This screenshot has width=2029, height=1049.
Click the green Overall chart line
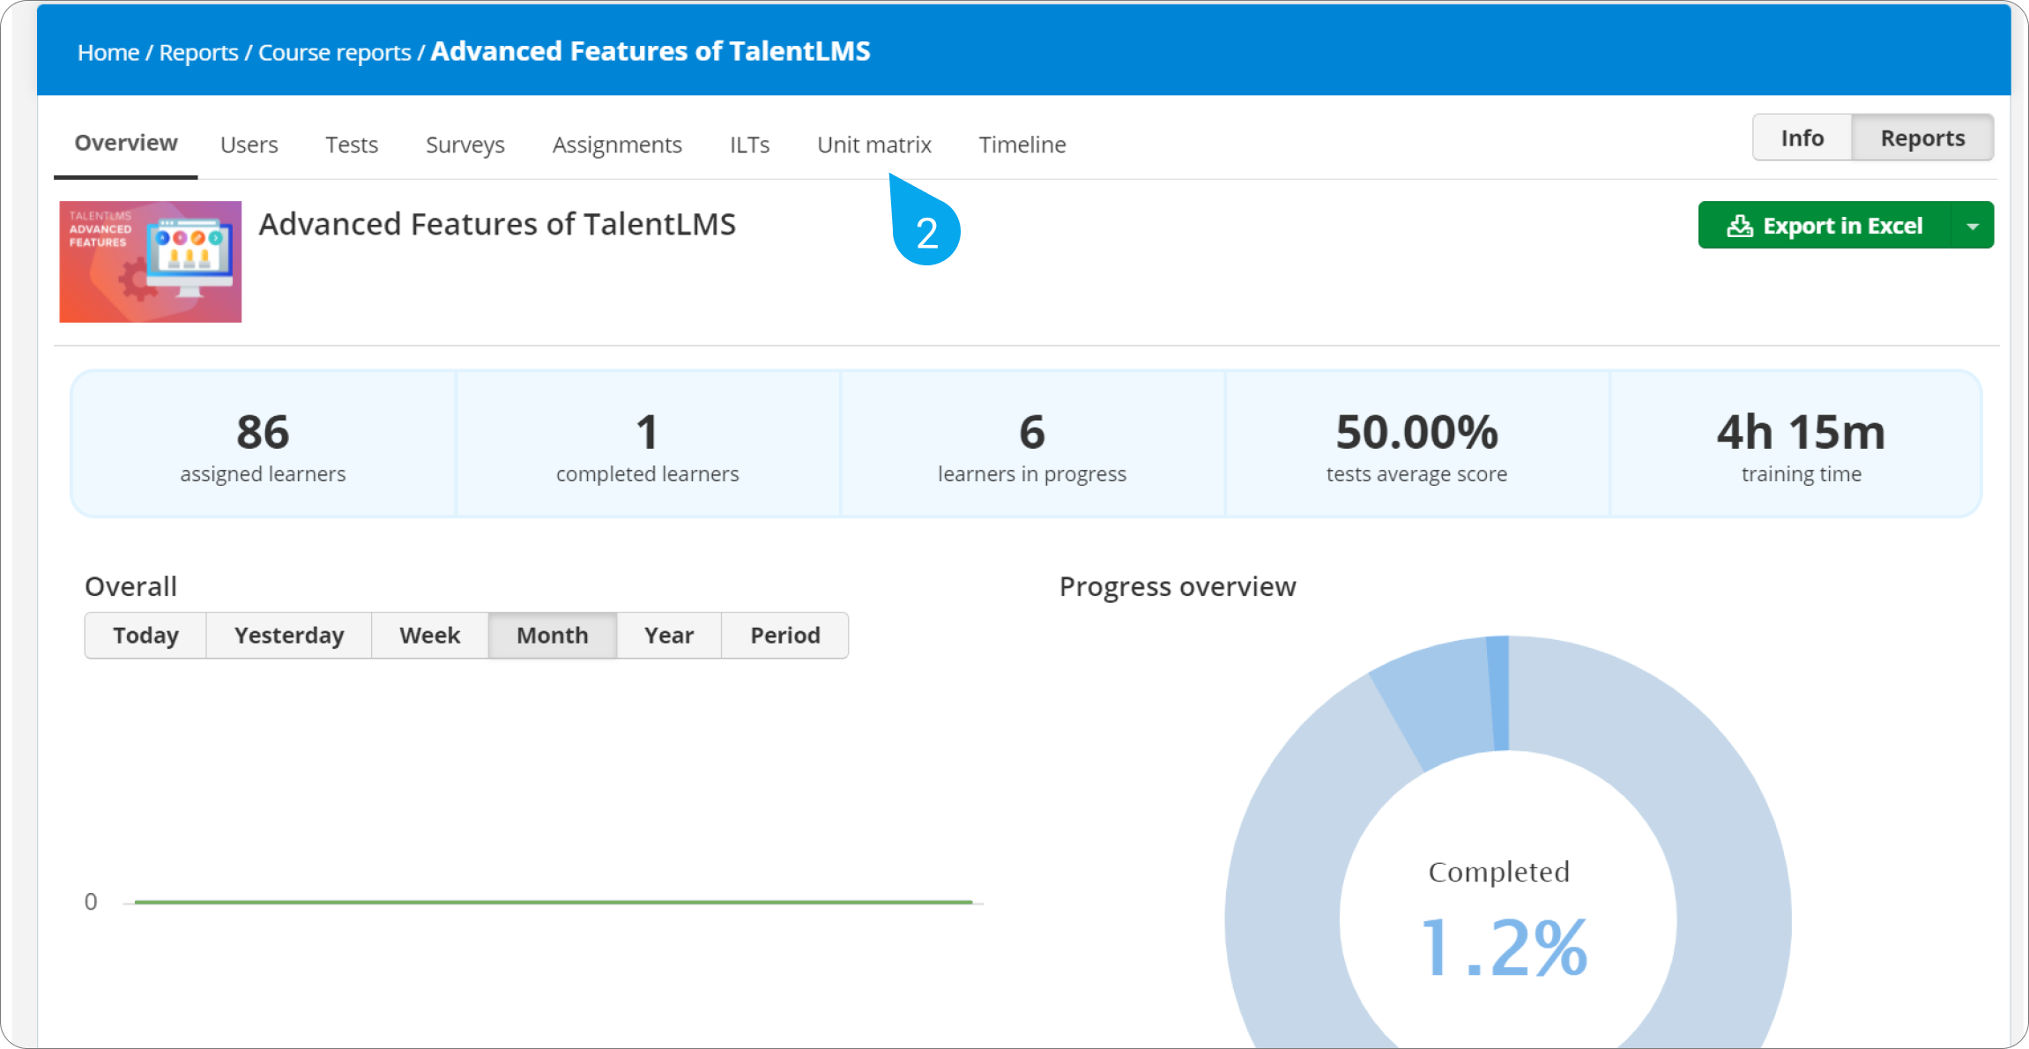554,902
